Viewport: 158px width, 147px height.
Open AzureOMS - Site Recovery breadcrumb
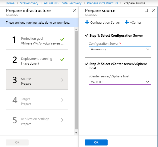[63, 3]
